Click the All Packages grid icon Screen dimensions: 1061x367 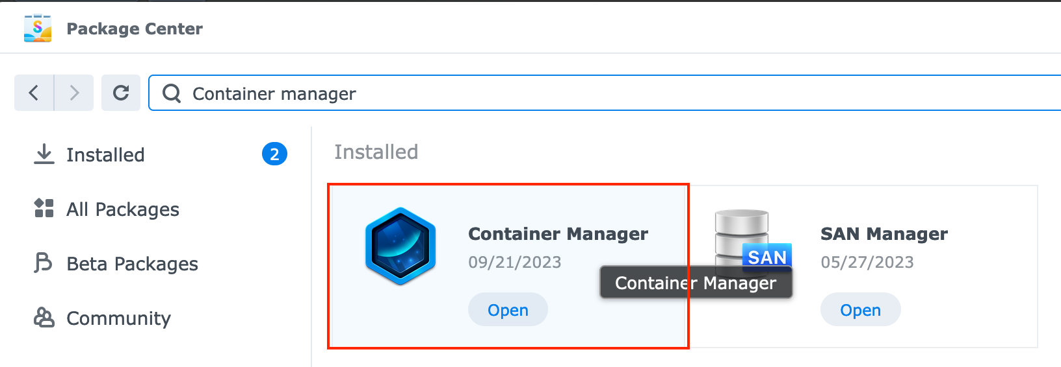(x=44, y=208)
